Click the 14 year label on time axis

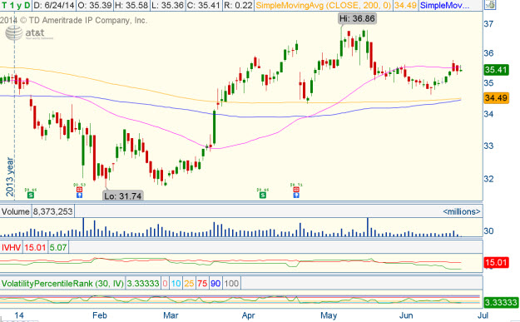point(19,315)
